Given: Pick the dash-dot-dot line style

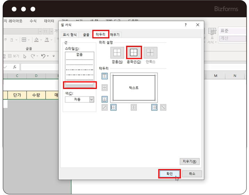Looking at the screenshot, I should click(79, 70).
